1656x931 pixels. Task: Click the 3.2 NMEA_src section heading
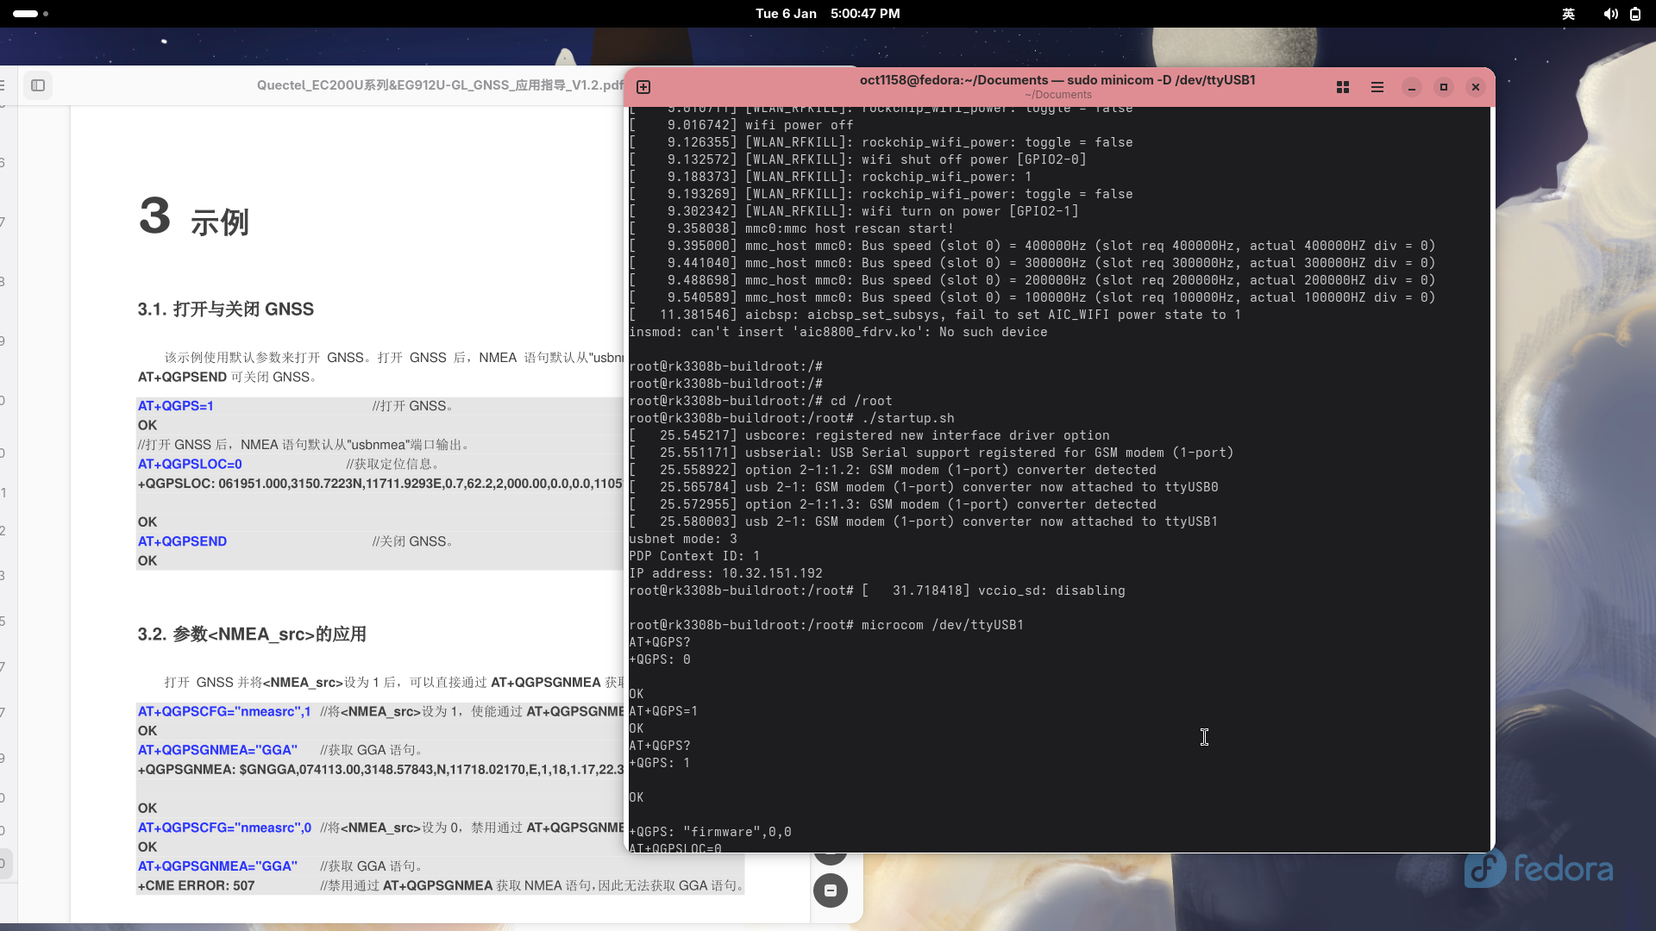pos(252,634)
